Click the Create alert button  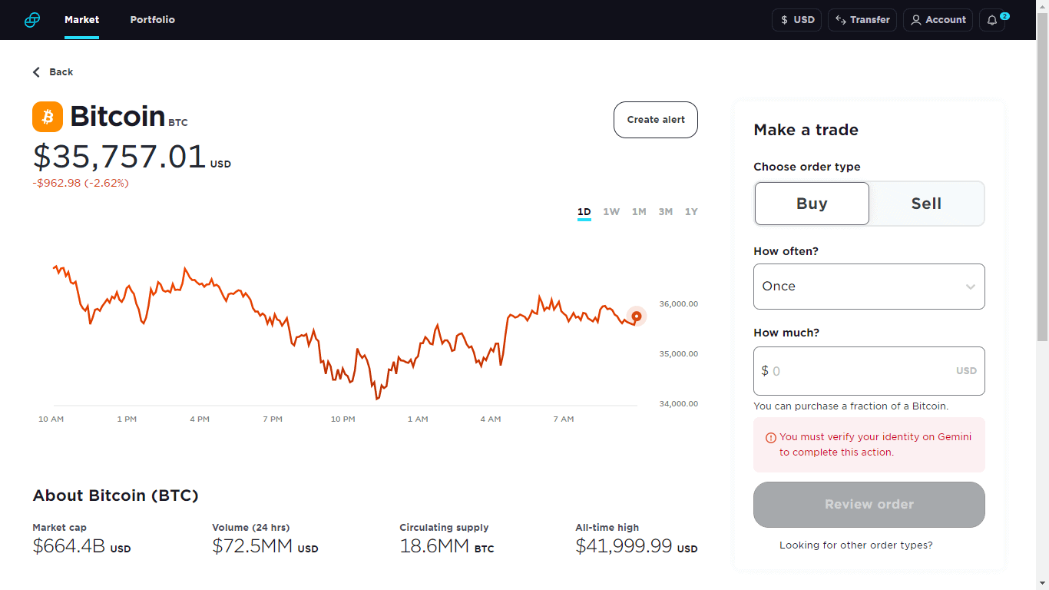tap(655, 120)
